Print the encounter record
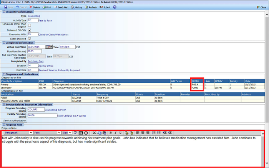Screen dimensions: 269x168 coord(47,7)
